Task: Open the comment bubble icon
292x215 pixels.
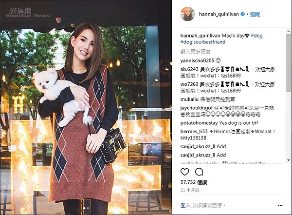Action: 199,172
